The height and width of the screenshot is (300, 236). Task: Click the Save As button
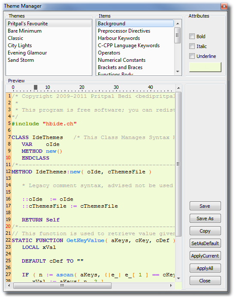pos(205,218)
